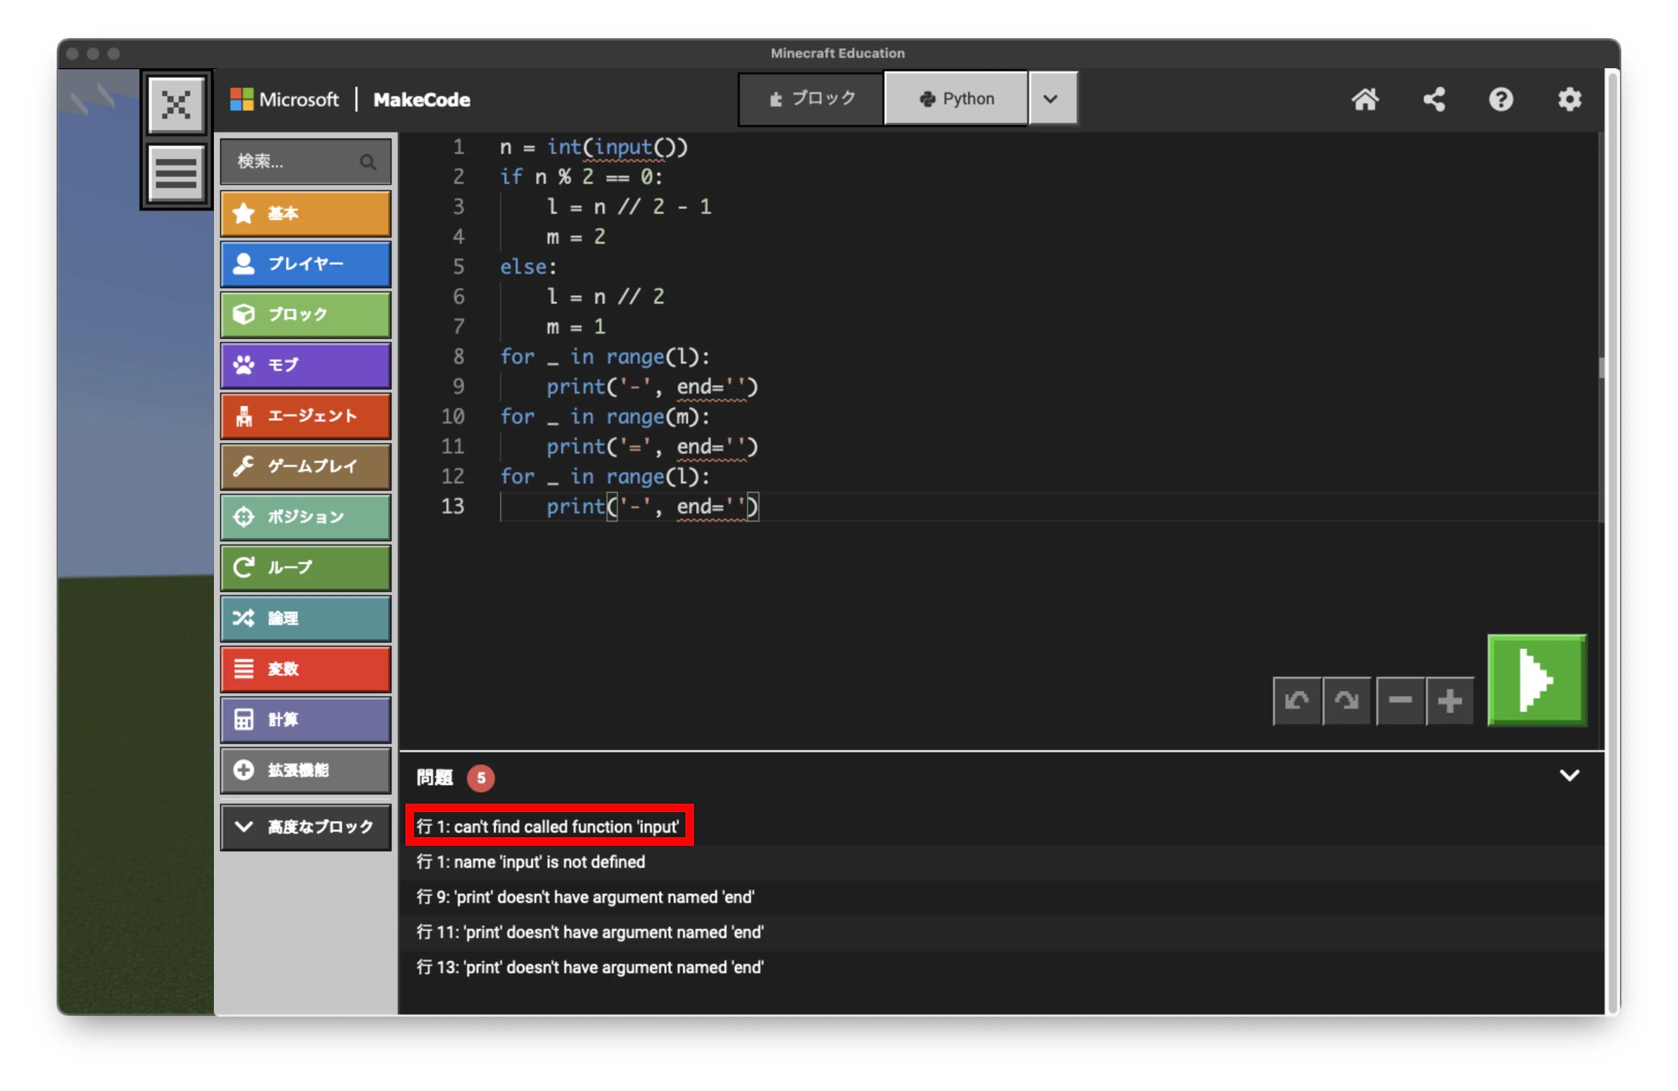Click code line 5 "else:"
1678x1091 pixels.
(528, 267)
